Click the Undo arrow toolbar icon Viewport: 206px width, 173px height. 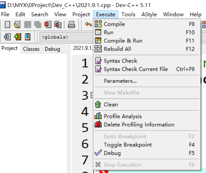click(x=88, y=24)
